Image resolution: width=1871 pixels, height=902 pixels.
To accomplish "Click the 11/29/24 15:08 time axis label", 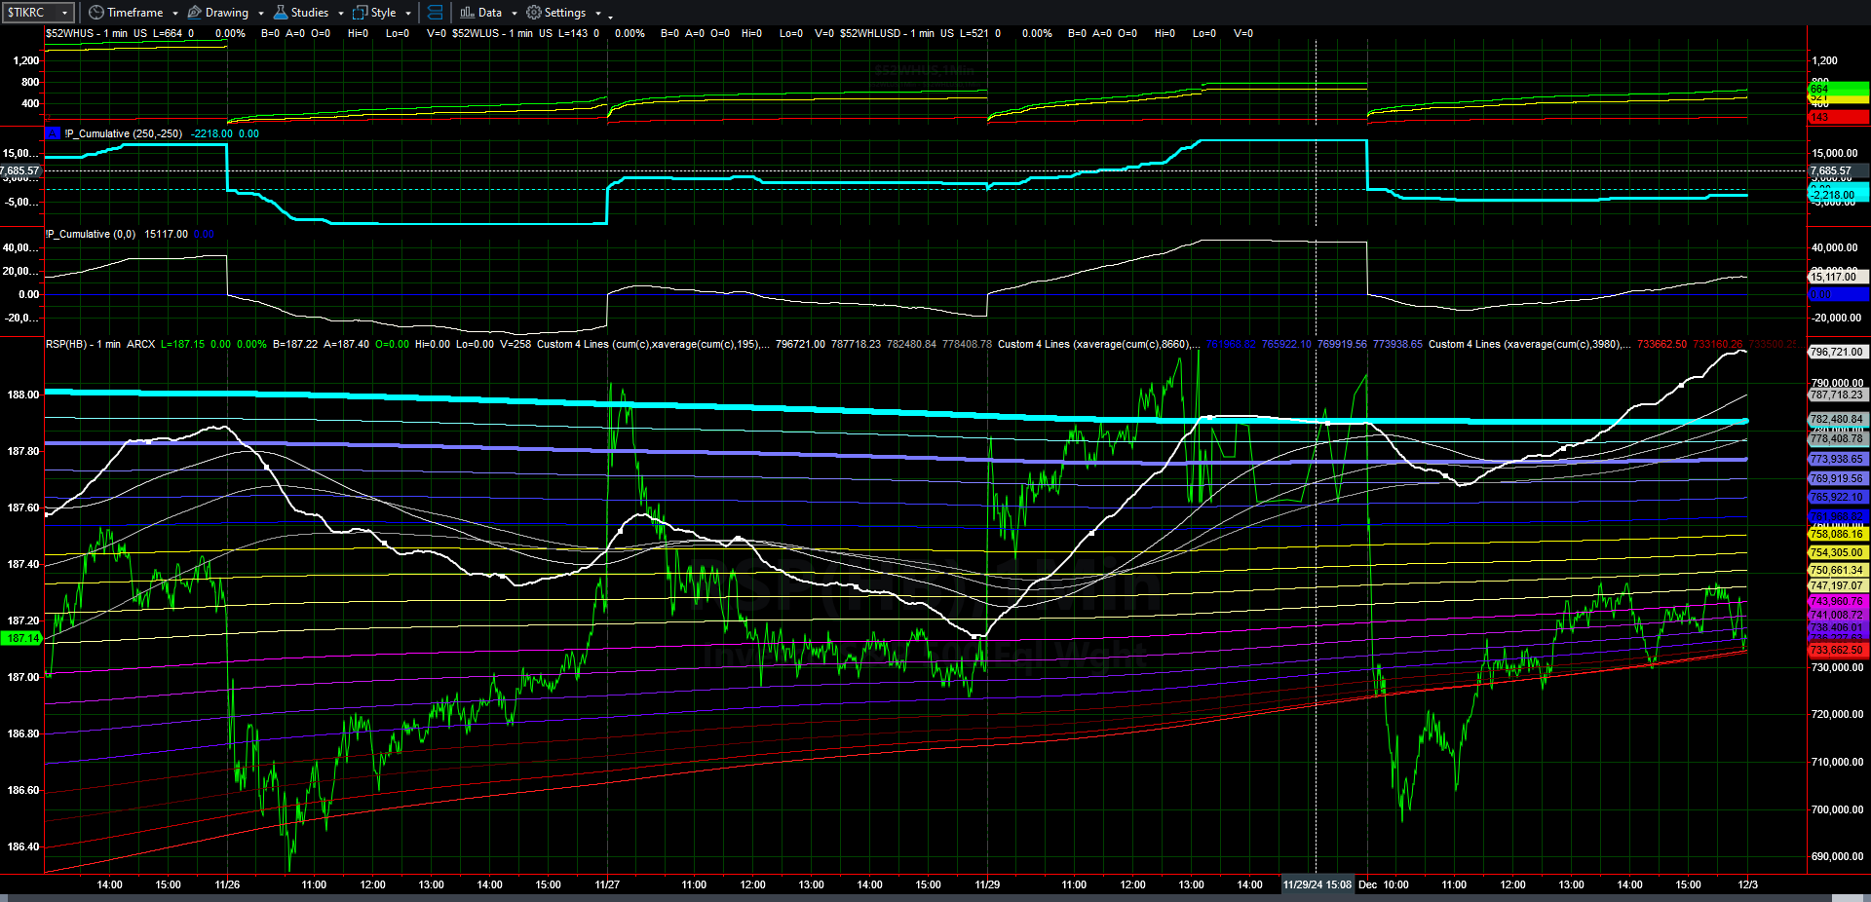I will (1317, 884).
